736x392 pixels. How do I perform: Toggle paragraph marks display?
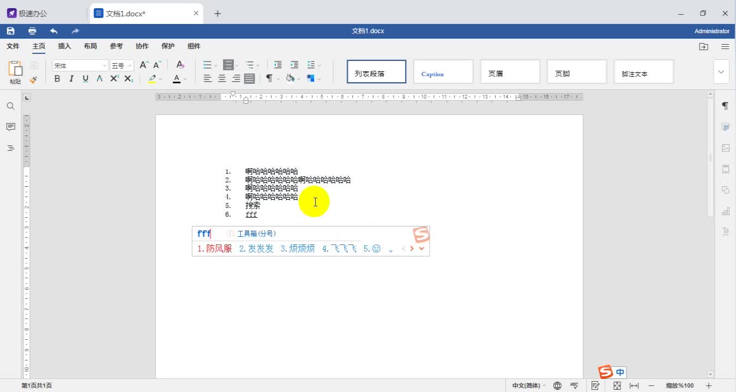[x=269, y=78]
